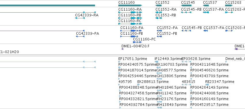Click EST EK288613.5prime
The height and width of the screenshot is (109, 245).
point(153,82)
